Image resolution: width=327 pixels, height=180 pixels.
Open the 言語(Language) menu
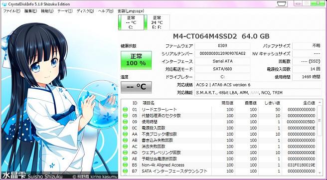(x=131, y=11)
